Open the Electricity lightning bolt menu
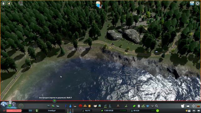The width and height of the screenshot is (201, 113). pos(66,106)
